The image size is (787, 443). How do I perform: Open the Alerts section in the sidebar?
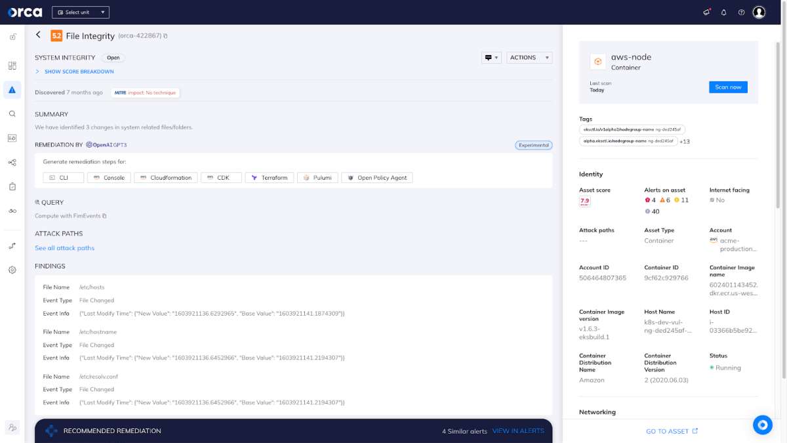[12, 90]
